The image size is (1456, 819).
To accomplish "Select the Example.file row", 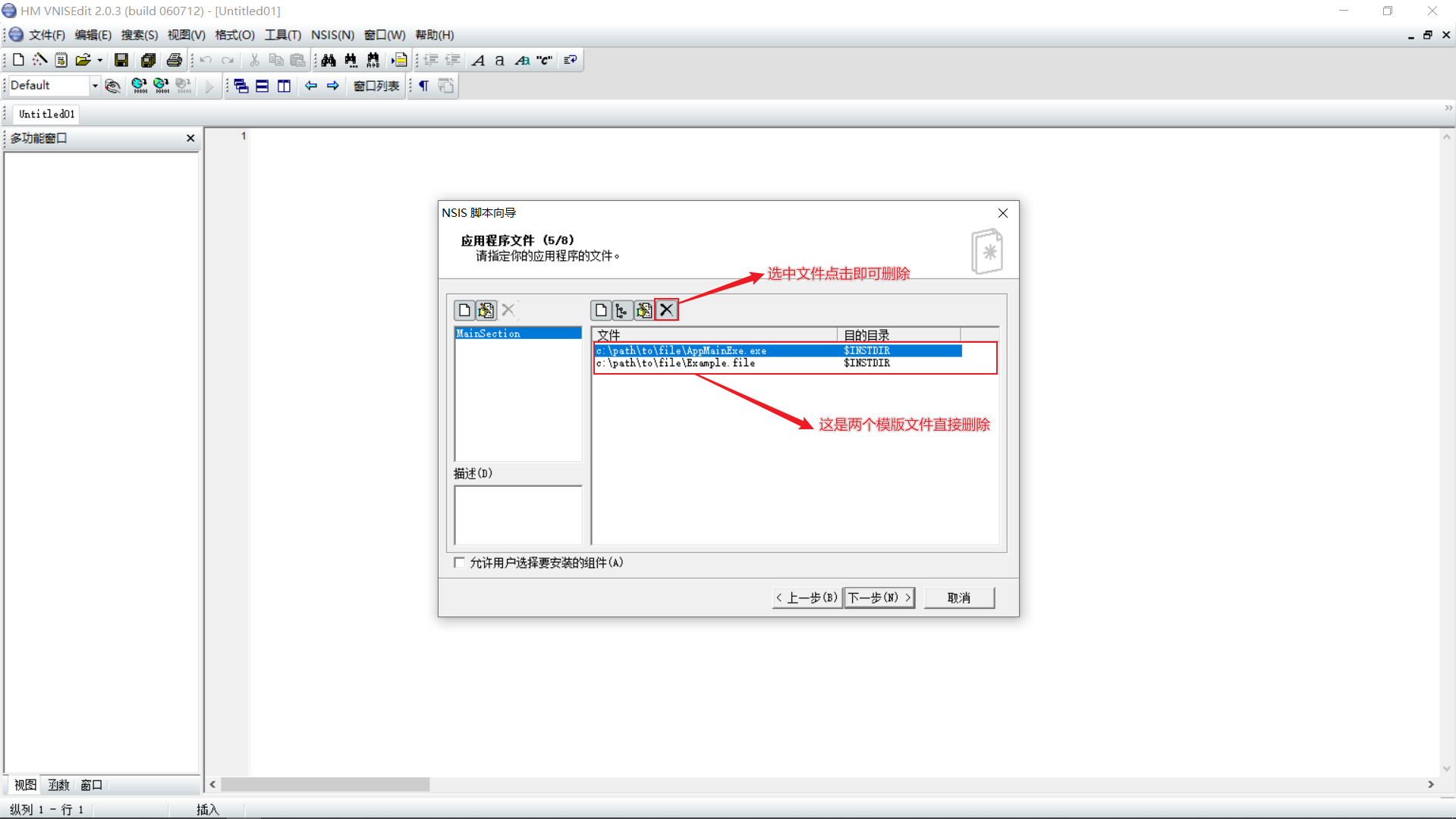I will pos(778,363).
